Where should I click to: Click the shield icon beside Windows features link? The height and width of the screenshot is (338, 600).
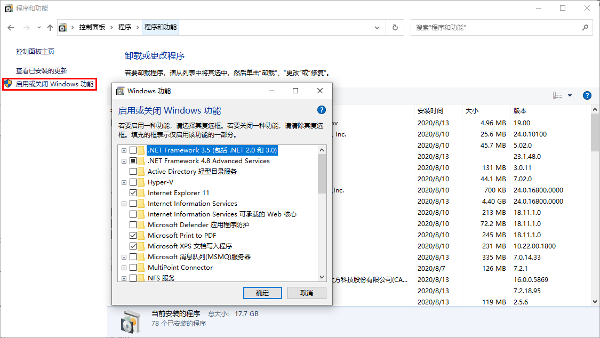click(8, 84)
